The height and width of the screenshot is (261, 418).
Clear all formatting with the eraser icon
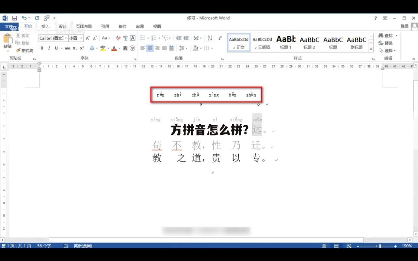click(x=118, y=38)
